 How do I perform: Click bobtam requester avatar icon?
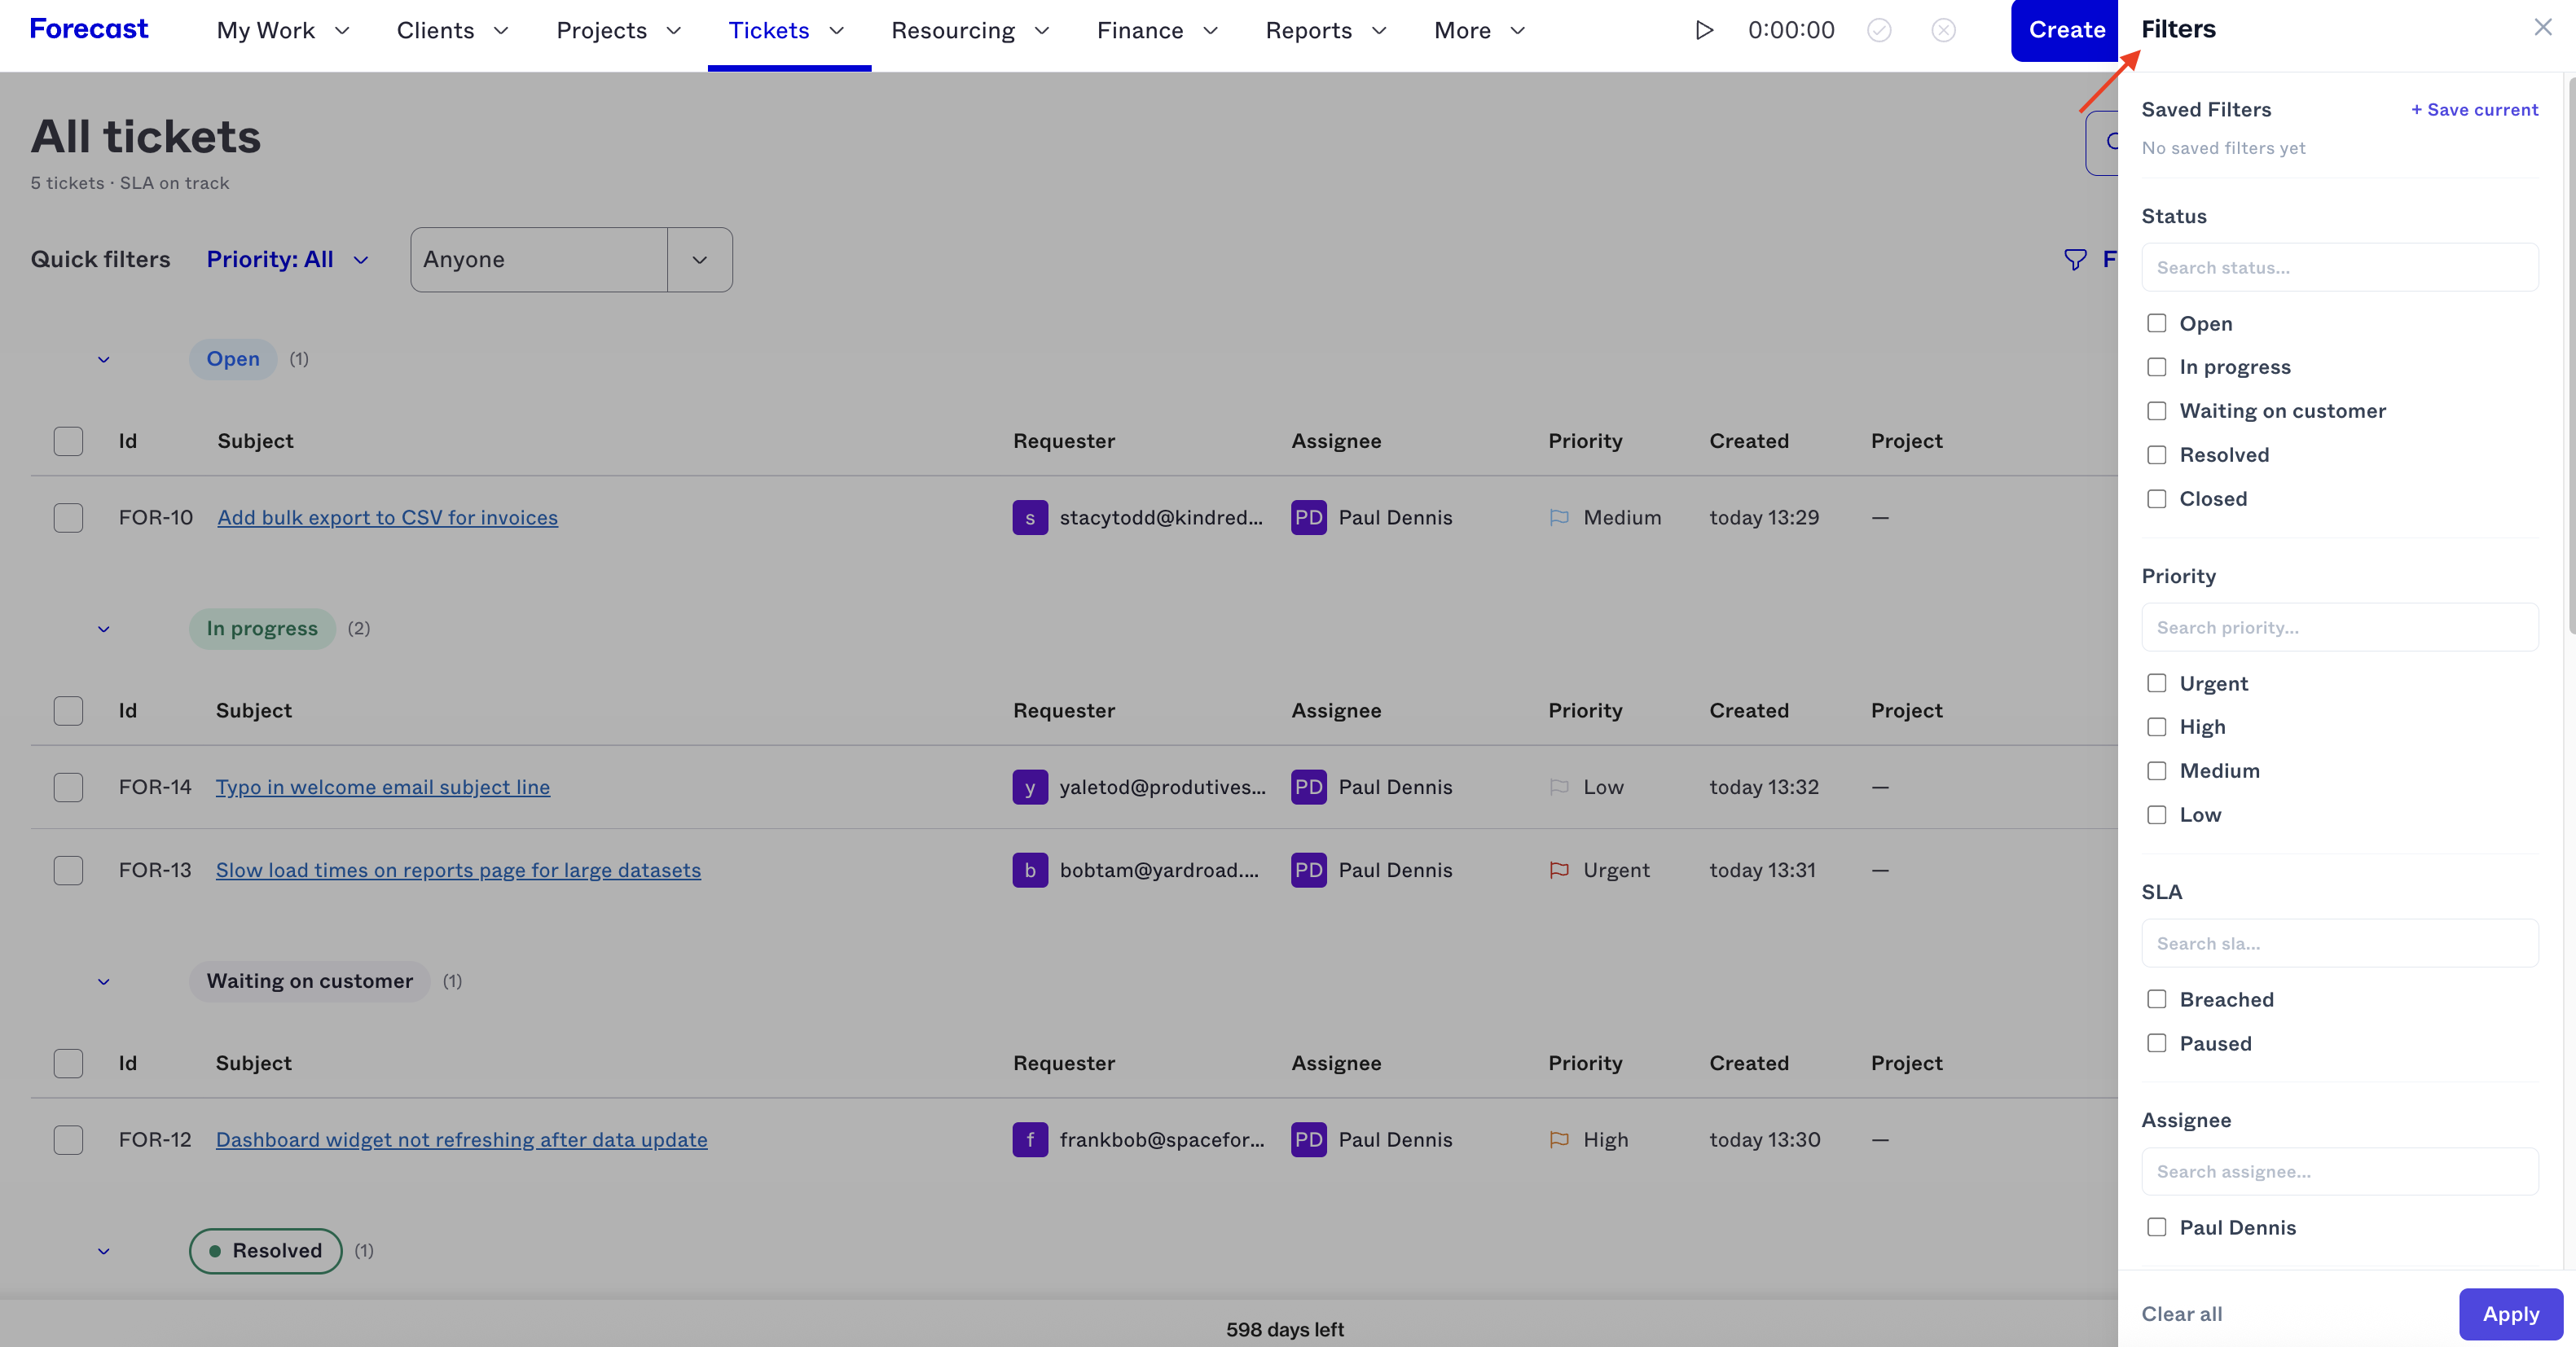[x=1030, y=870]
